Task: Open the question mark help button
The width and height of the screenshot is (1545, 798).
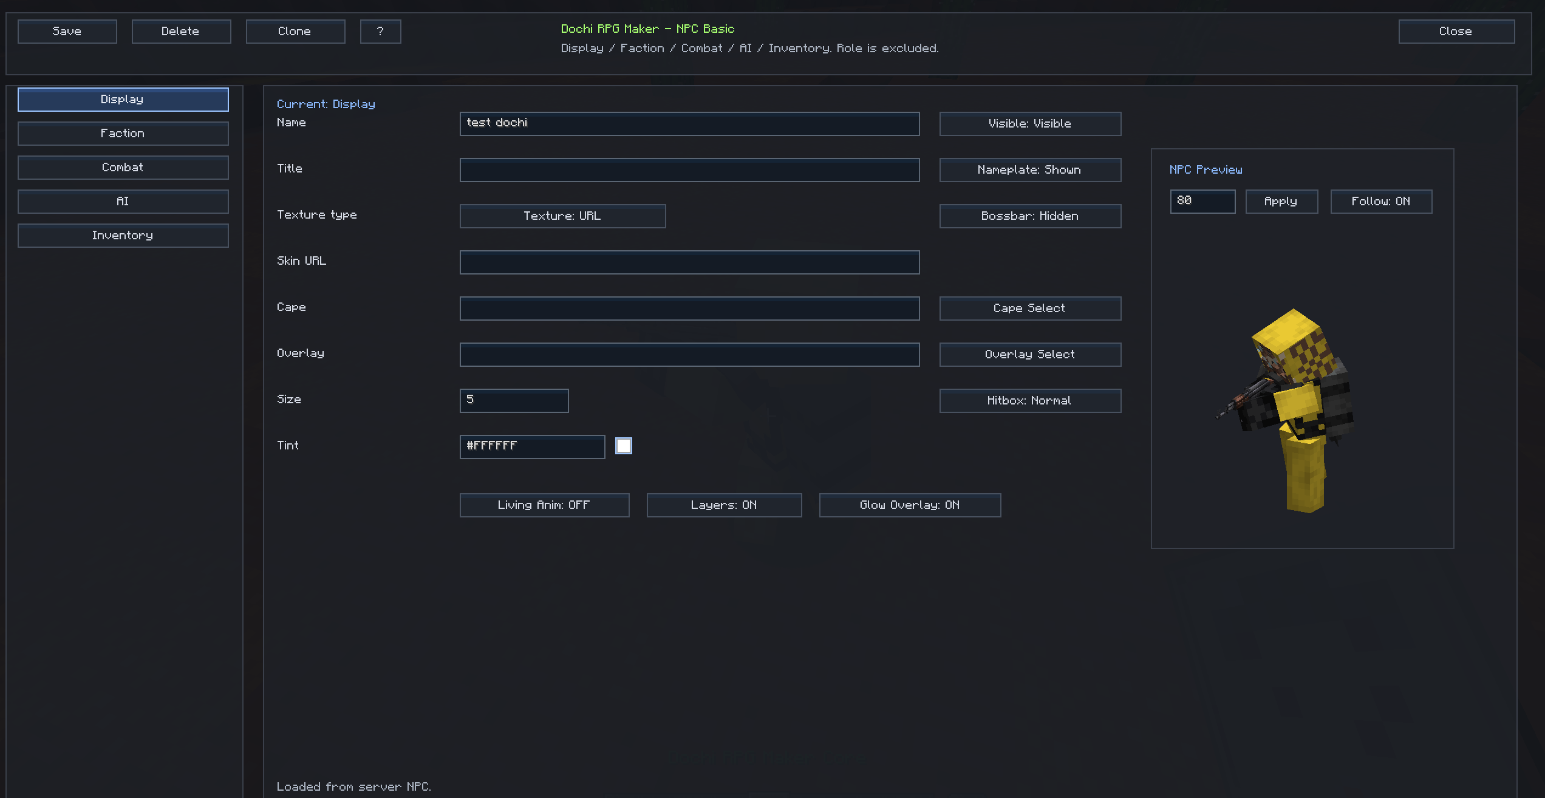Action: pos(380,32)
